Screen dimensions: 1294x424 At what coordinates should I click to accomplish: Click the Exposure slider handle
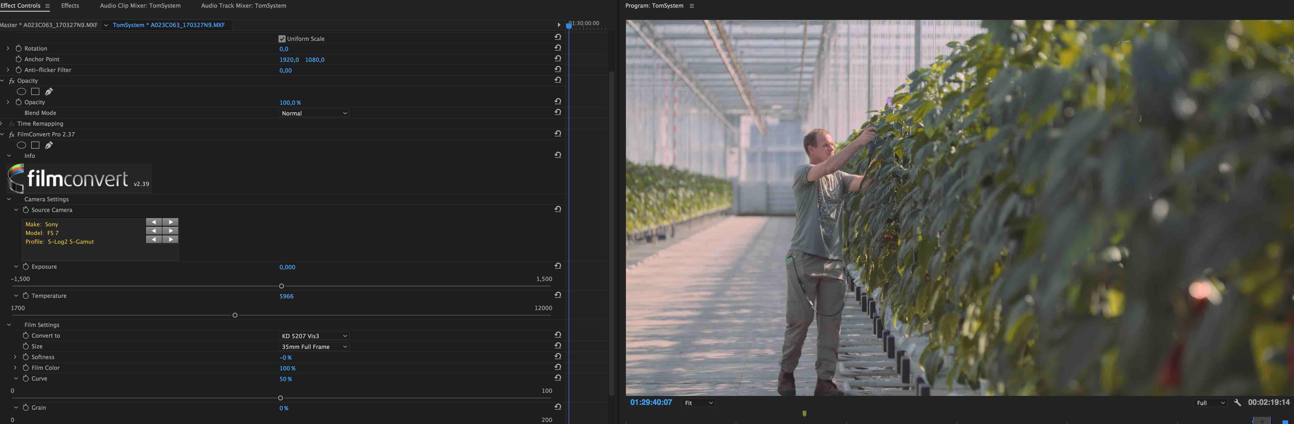[281, 286]
